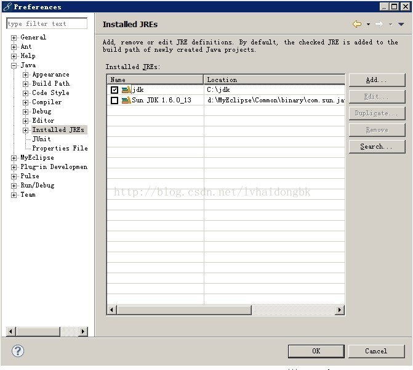Click the tree panel horizontal scrollbar thumb

click(38, 331)
